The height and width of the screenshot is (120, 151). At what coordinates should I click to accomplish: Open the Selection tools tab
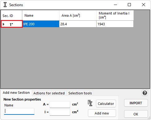pyautogui.click(x=80, y=93)
